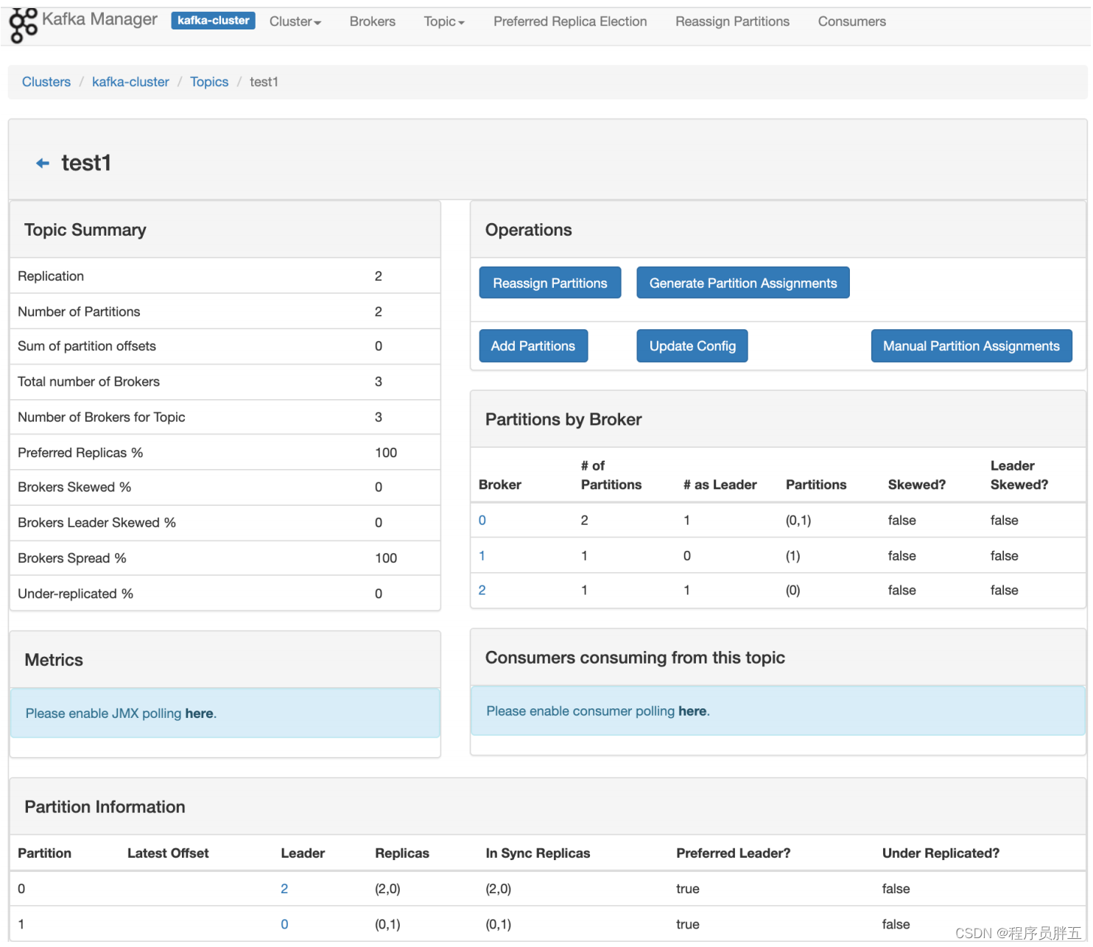Open broker 2 in Partitions by Broker
Image resolution: width=1093 pixels, height=947 pixels.
482,591
